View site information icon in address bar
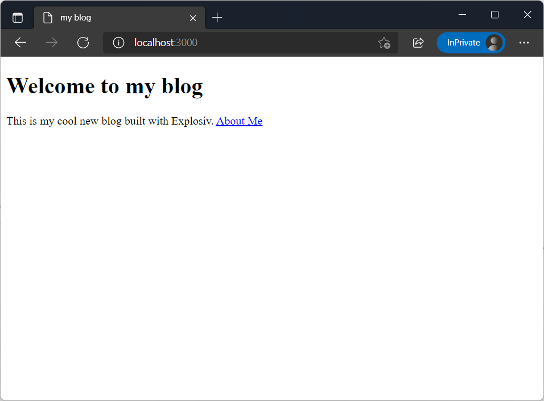544x401 pixels. click(118, 43)
